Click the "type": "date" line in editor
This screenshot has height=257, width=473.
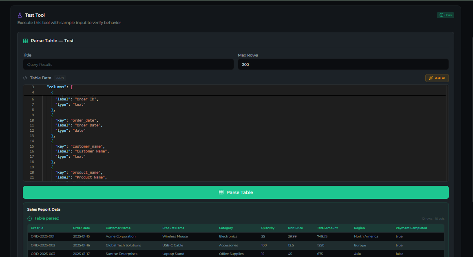coord(70,131)
